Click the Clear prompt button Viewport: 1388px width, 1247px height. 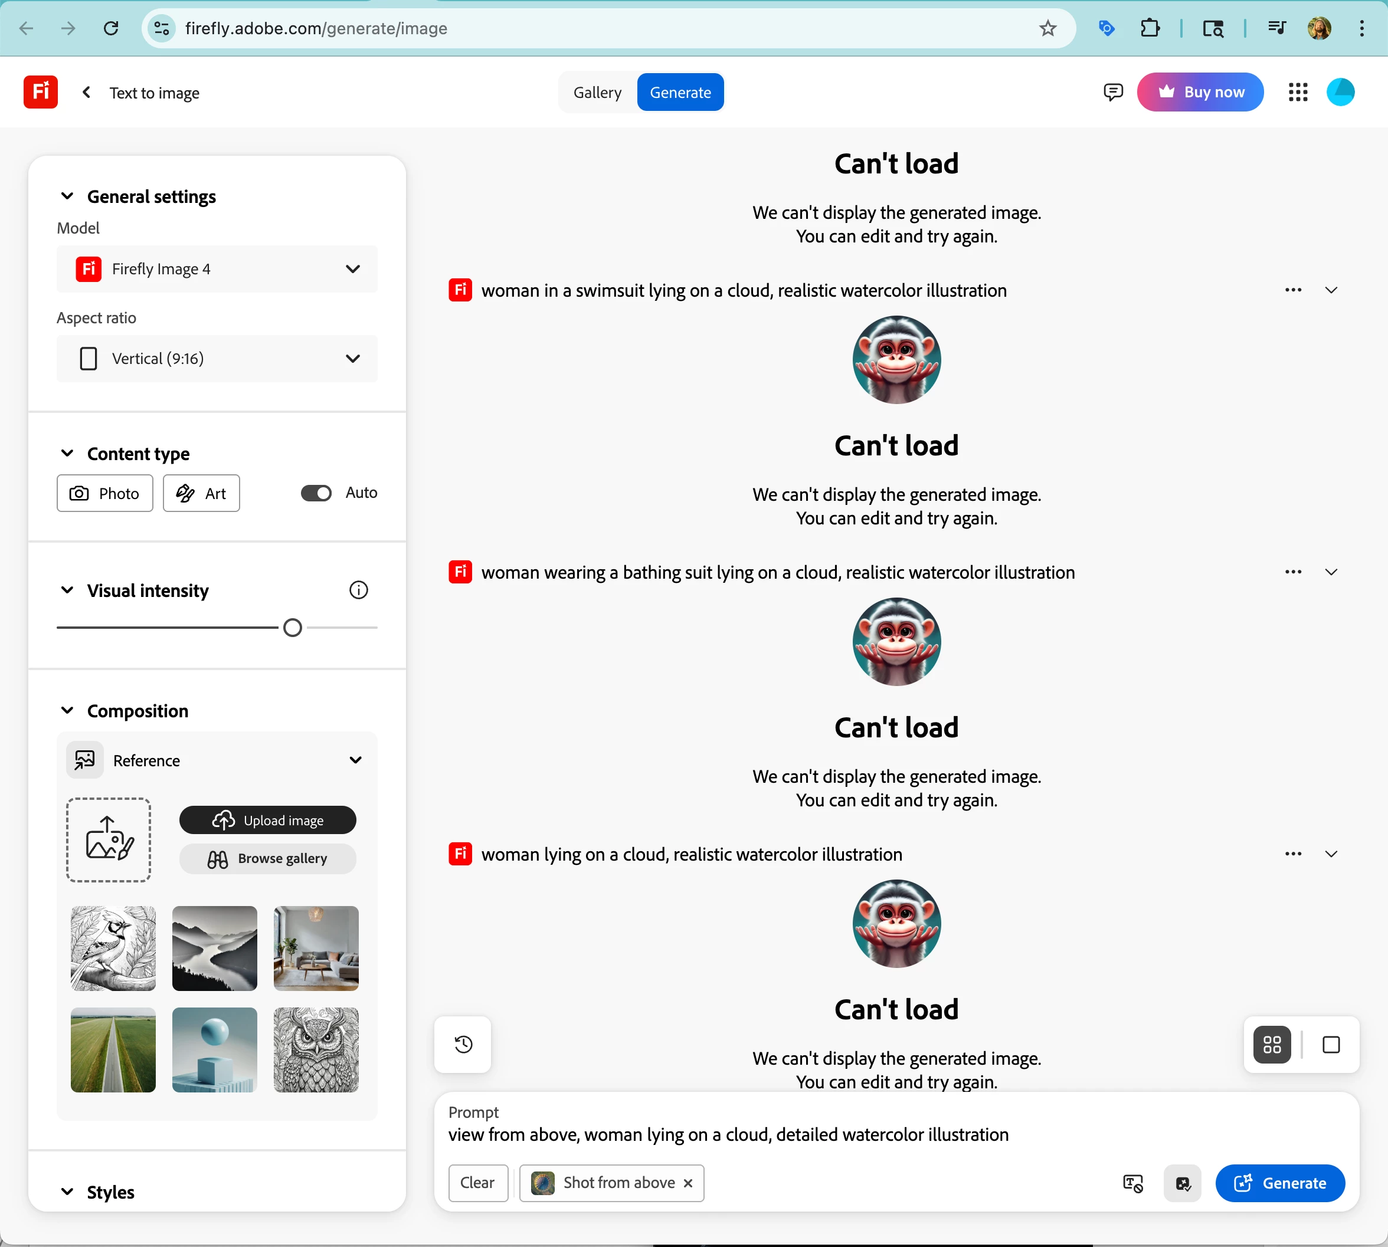tap(478, 1183)
